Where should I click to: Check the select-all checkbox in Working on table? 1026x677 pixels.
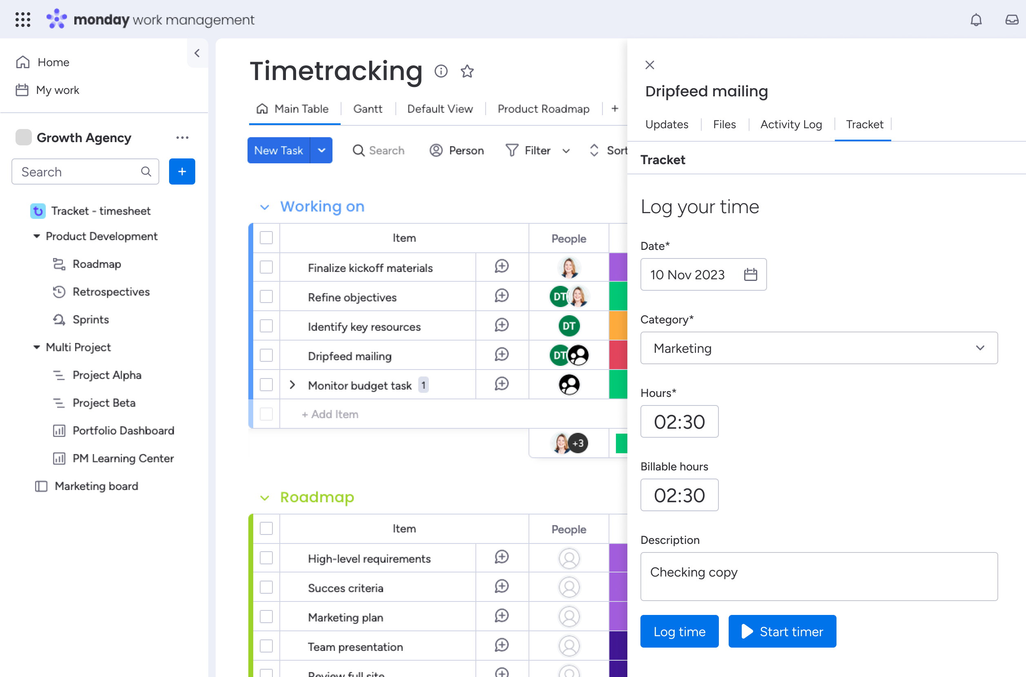pos(266,238)
